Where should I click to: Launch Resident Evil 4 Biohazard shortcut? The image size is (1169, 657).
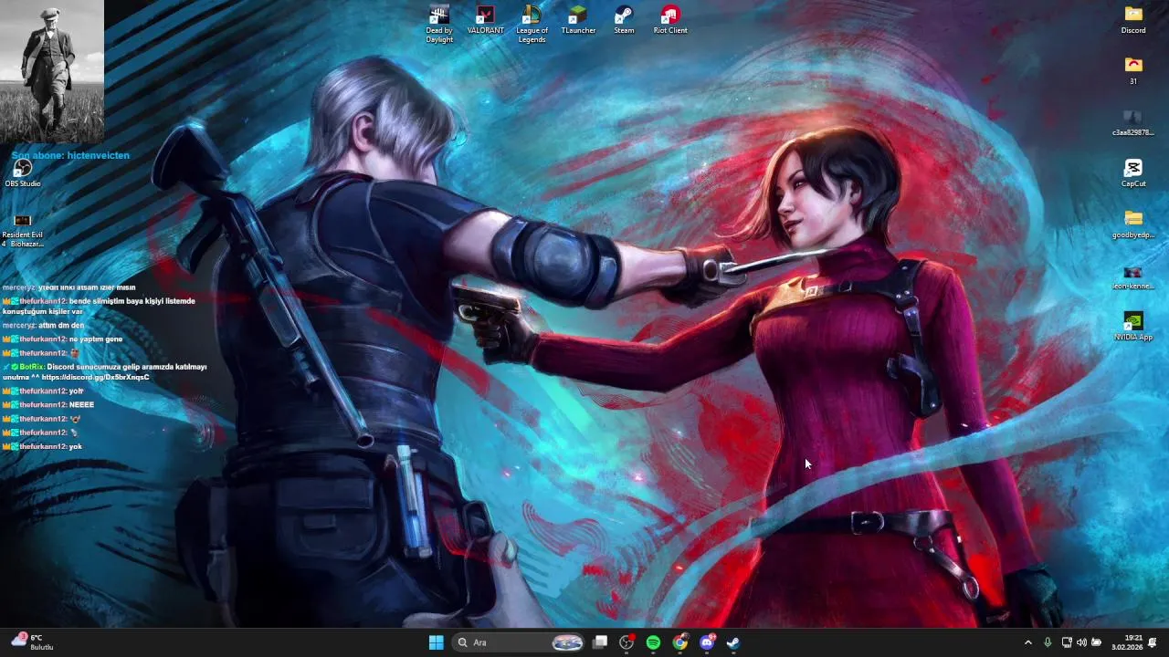[x=23, y=230]
